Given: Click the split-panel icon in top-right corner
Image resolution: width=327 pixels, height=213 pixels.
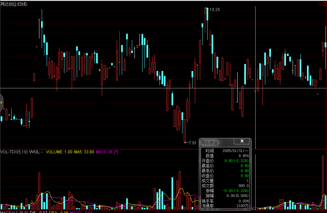Looking at the screenshot, I should (324, 4).
